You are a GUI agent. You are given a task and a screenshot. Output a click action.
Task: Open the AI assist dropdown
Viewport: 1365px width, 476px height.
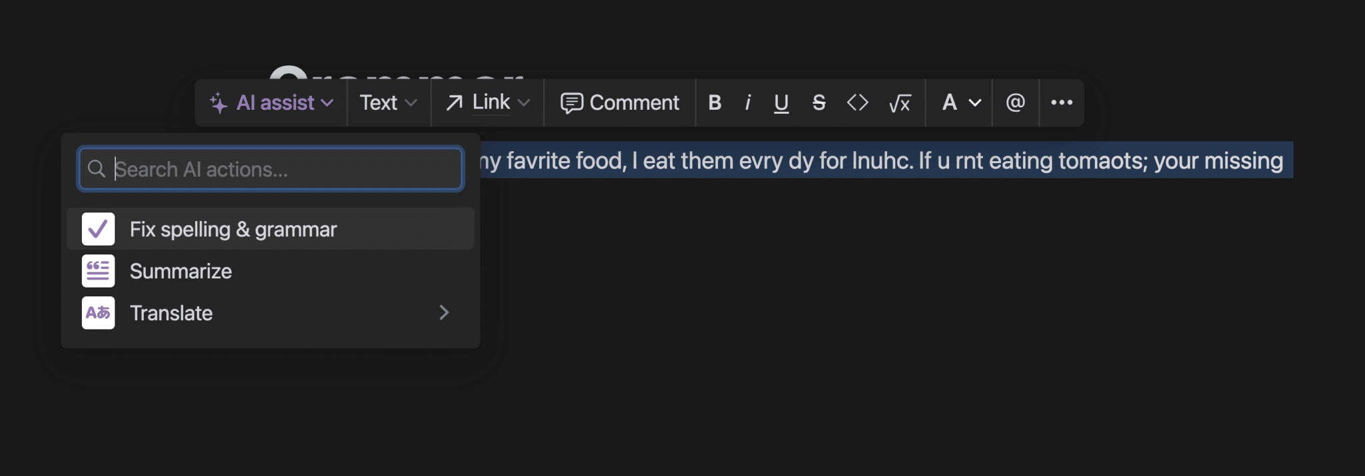click(271, 103)
